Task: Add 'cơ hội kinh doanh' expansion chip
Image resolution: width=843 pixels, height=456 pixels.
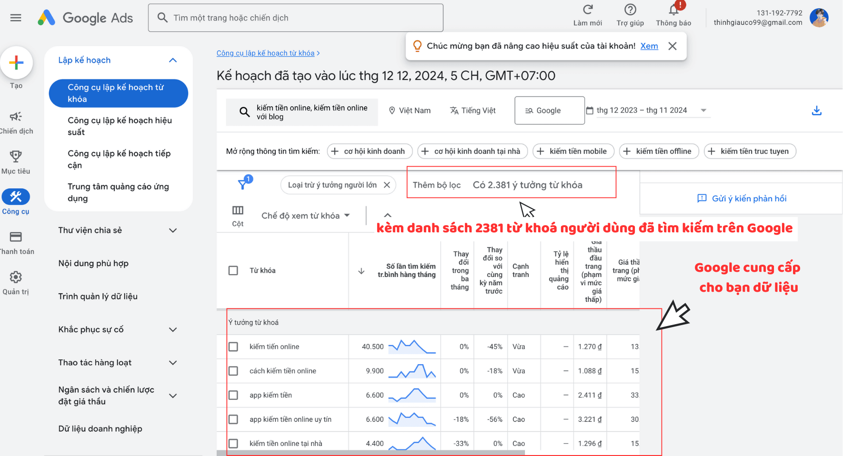Action: click(x=370, y=151)
